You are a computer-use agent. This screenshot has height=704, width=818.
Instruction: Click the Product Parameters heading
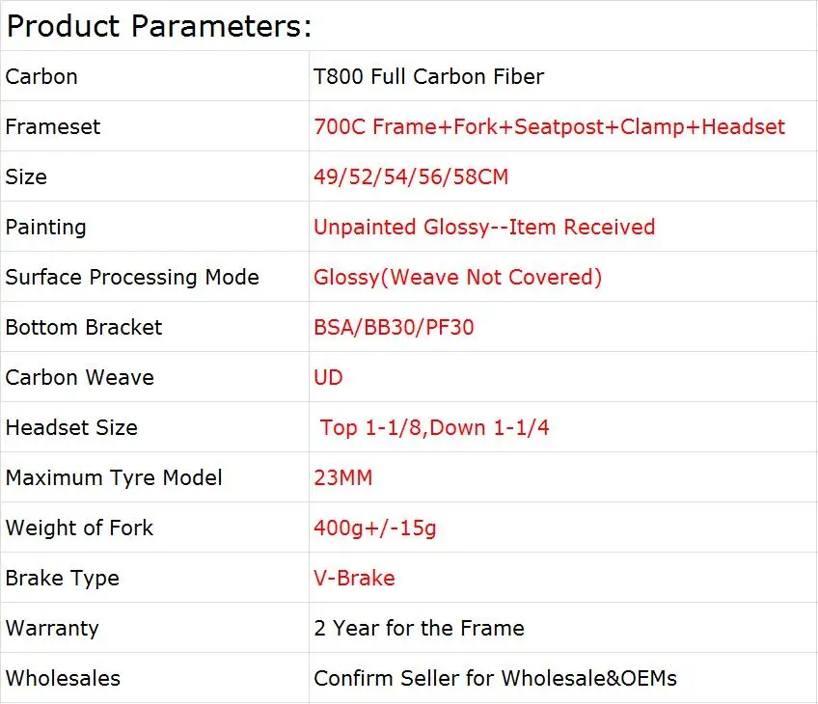[x=159, y=26]
